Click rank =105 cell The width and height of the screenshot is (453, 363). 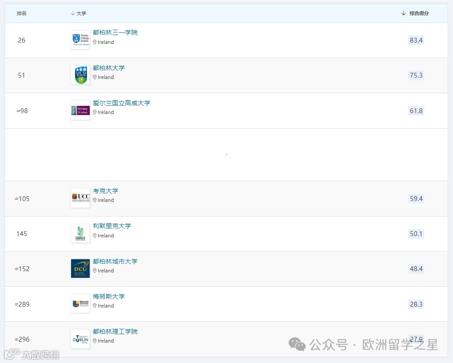click(22, 199)
